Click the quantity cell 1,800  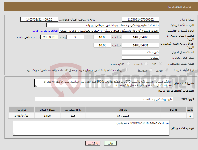47,116
